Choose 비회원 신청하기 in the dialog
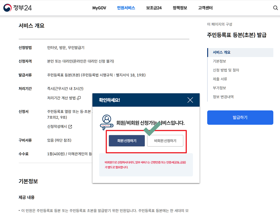 tap(165, 141)
